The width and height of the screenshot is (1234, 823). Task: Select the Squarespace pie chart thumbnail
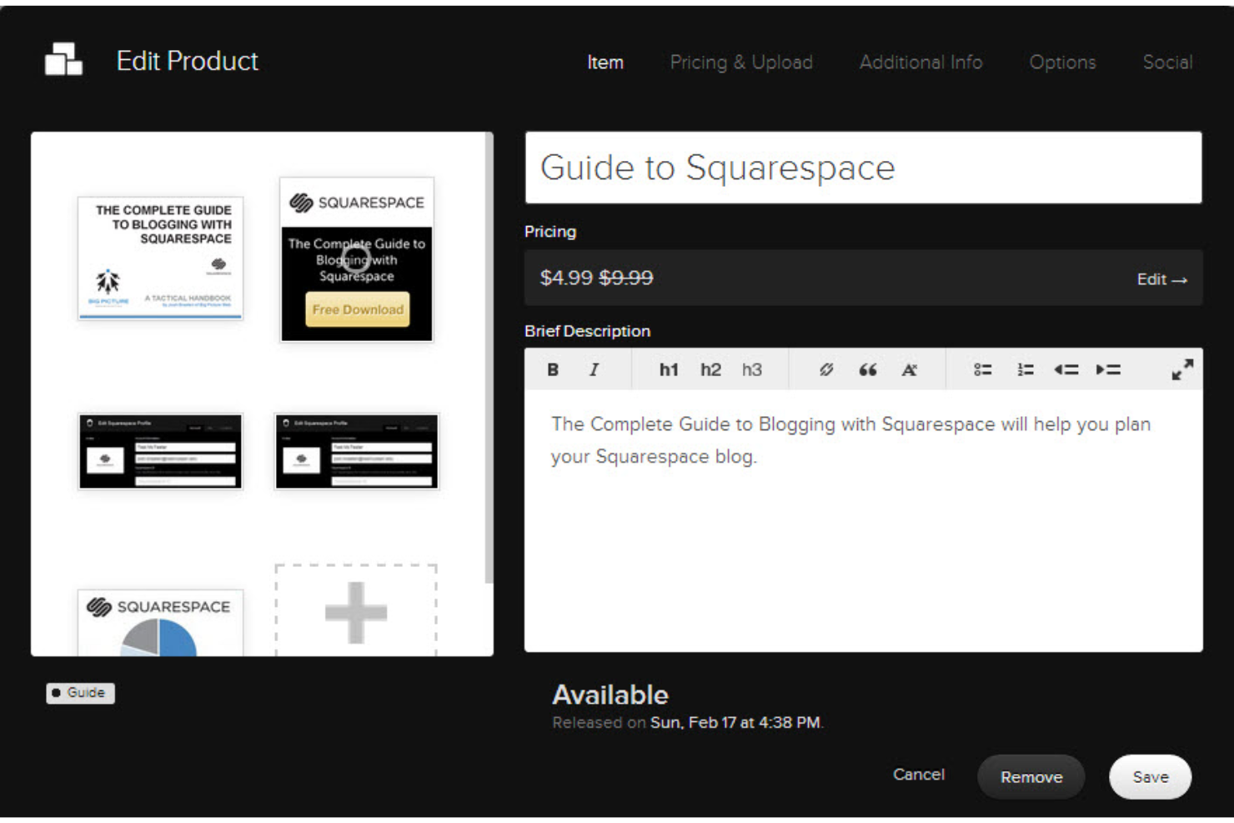160,623
